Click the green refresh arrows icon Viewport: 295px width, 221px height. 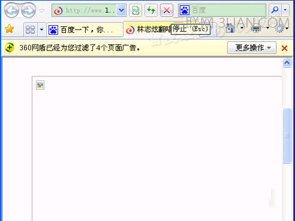pos(151,10)
